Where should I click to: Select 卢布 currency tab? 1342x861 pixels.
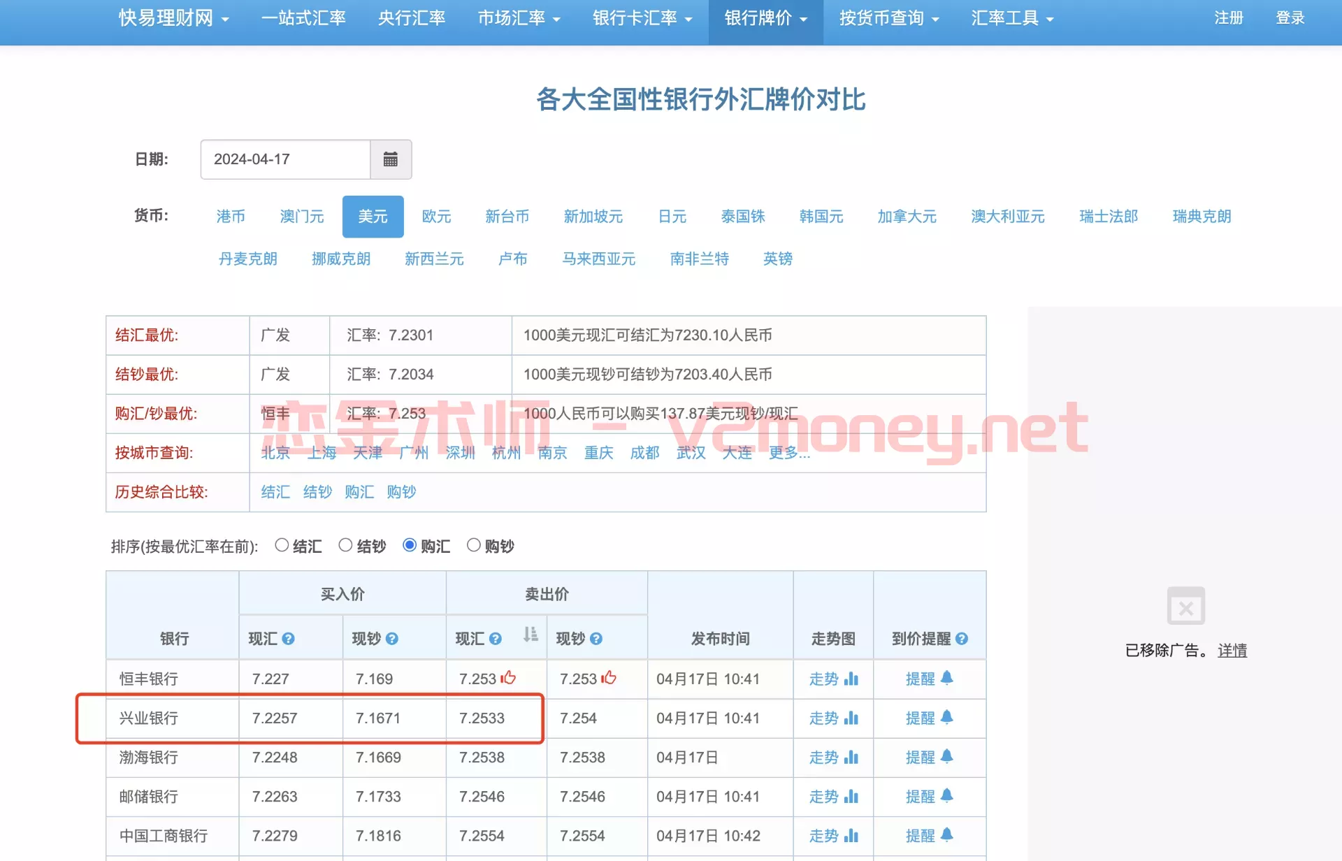(513, 259)
